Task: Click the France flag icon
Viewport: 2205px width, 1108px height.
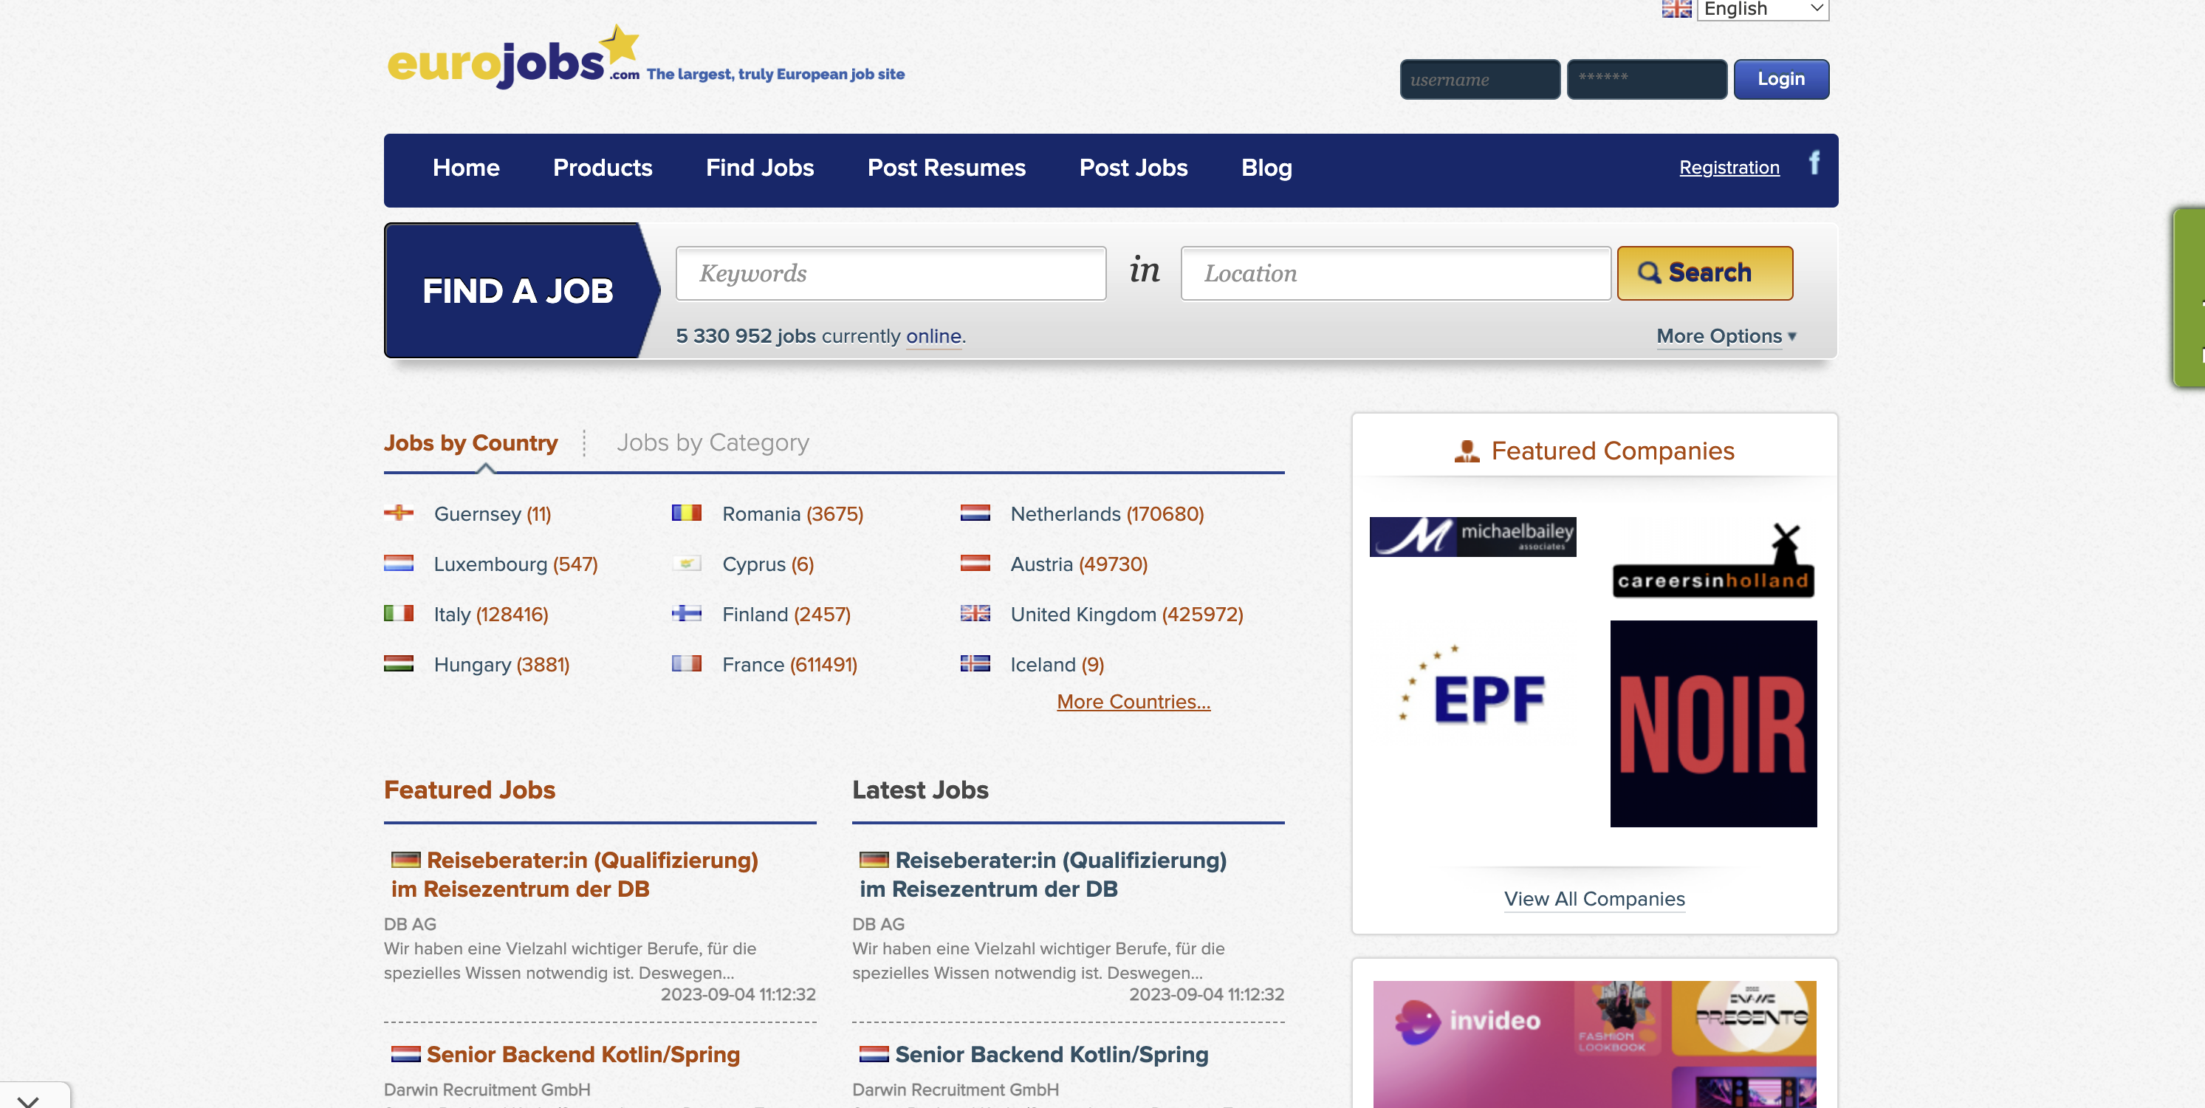Action: [x=687, y=663]
